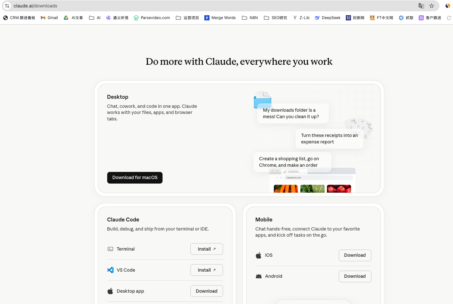Open the FT中文网 bookmark
Screen dimensions: 453x304
pyautogui.click(x=381, y=18)
